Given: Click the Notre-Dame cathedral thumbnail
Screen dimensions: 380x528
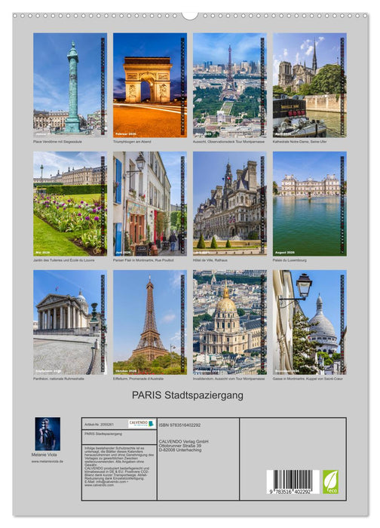Looking at the screenshot, I should click(310, 84).
